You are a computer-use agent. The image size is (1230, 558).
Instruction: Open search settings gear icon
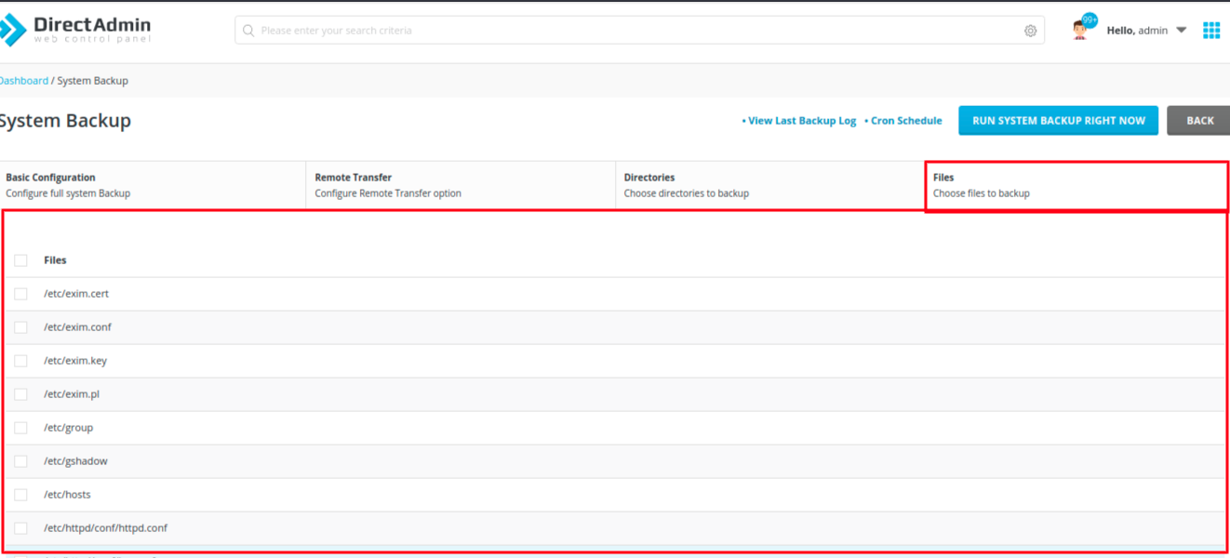click(1030, 31)
